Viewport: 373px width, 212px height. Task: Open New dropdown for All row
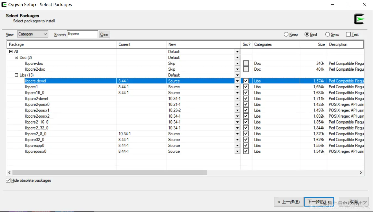237,52
